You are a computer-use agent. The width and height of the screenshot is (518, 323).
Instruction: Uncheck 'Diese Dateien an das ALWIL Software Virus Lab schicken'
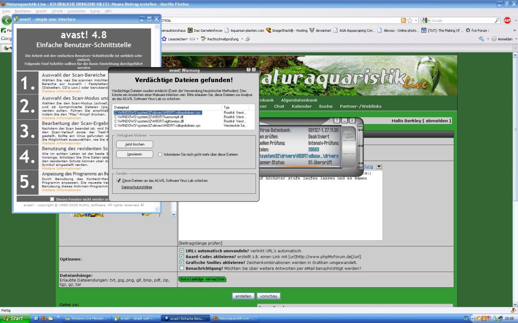pyautogui.click(x=119, y=180)
